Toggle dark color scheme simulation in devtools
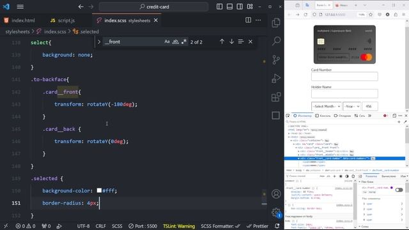This screenshot has width=409, height=230. tap(347, 176)
